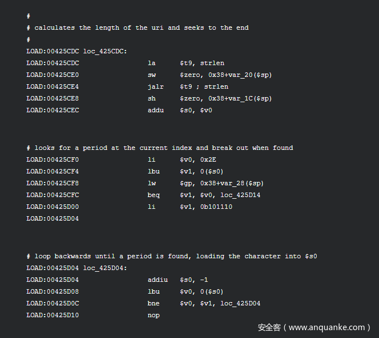This screenshot has height=338, width=379.
Task: Click loc_425D04 in bne instruction
Action: click(x=241, y=303)
